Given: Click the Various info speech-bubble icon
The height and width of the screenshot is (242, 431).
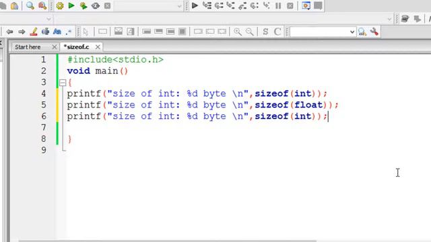Looking at the screenshot, I should (x=318, y=5).
